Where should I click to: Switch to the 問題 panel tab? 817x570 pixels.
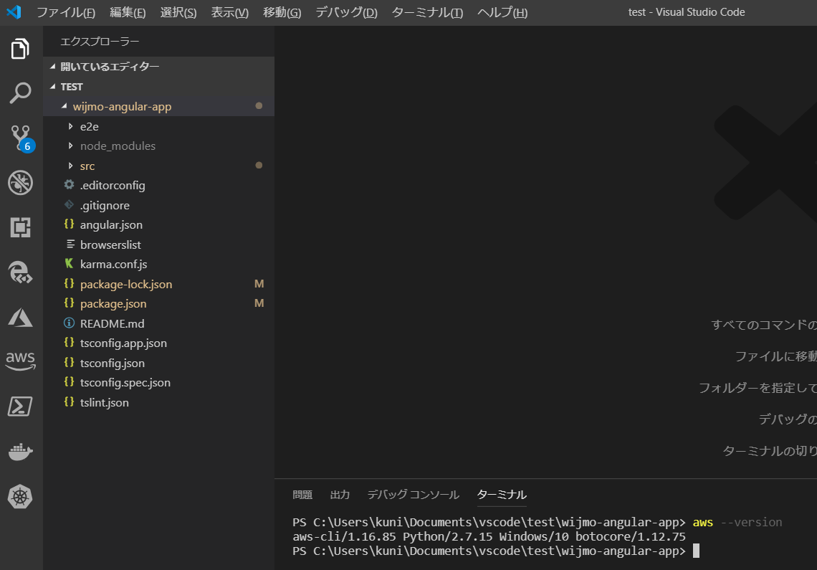(x=302, y=495)
